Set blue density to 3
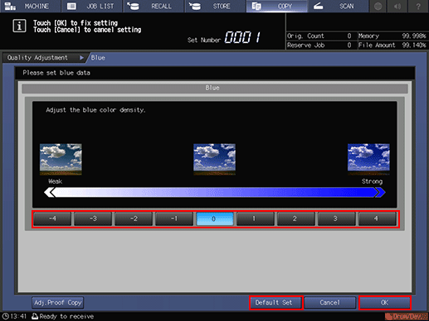429x321 pixels. point(337,218)
